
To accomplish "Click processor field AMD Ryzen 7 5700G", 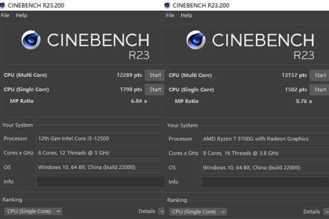I will point(265,139).
